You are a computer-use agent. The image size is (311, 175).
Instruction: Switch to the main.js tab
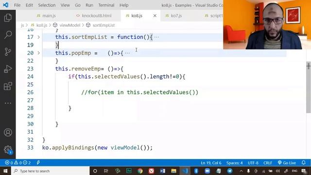pos(46,16)
